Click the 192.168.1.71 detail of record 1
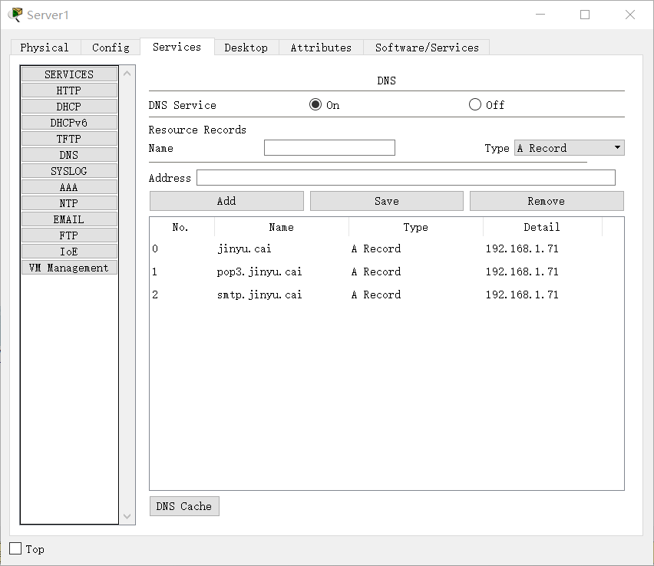Image resolution: width=654 pixels, height=566 pixels. pyautogui.click(x=522, y=271)
